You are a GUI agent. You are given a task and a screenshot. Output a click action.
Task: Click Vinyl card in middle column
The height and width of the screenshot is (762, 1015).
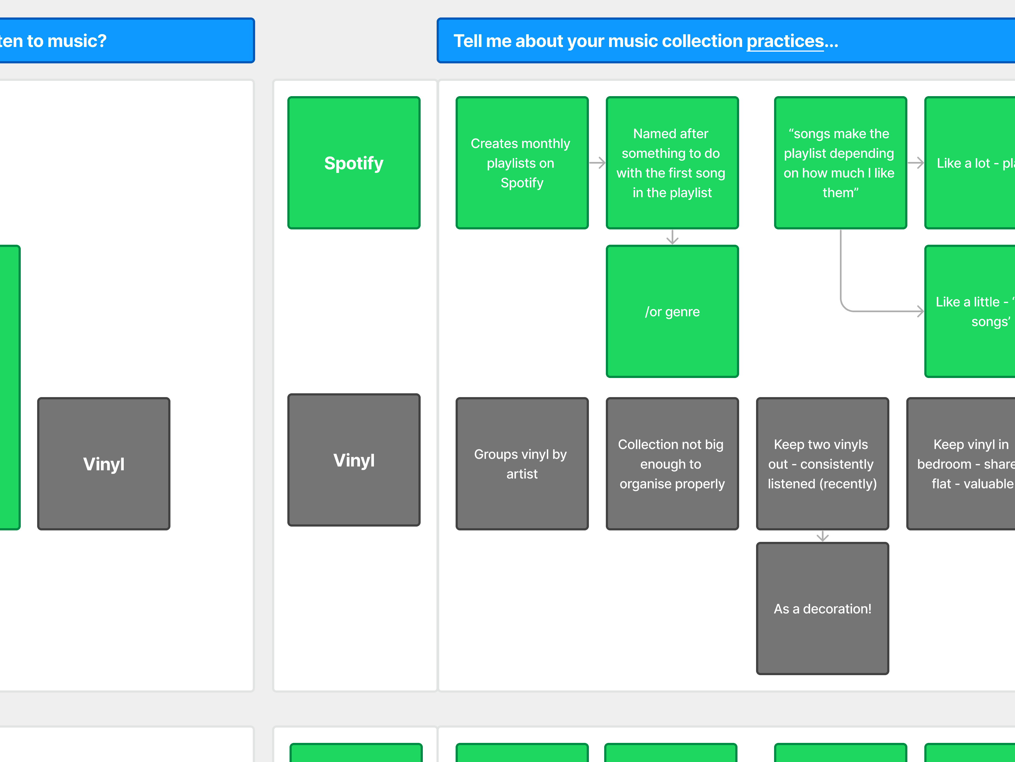point(353,460)
